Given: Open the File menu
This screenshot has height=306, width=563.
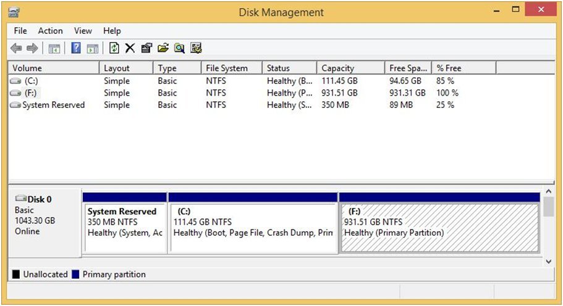Looking at the screenshot, I should point(20,31).
